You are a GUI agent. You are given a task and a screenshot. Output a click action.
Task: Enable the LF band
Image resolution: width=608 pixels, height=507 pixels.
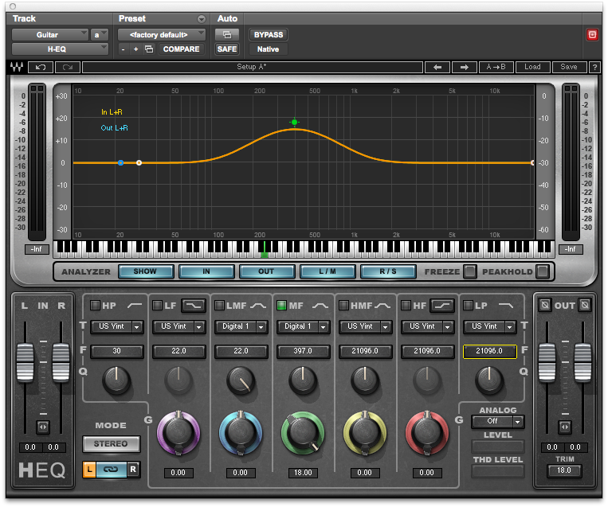pyautogui.click(x=157, y=305)
